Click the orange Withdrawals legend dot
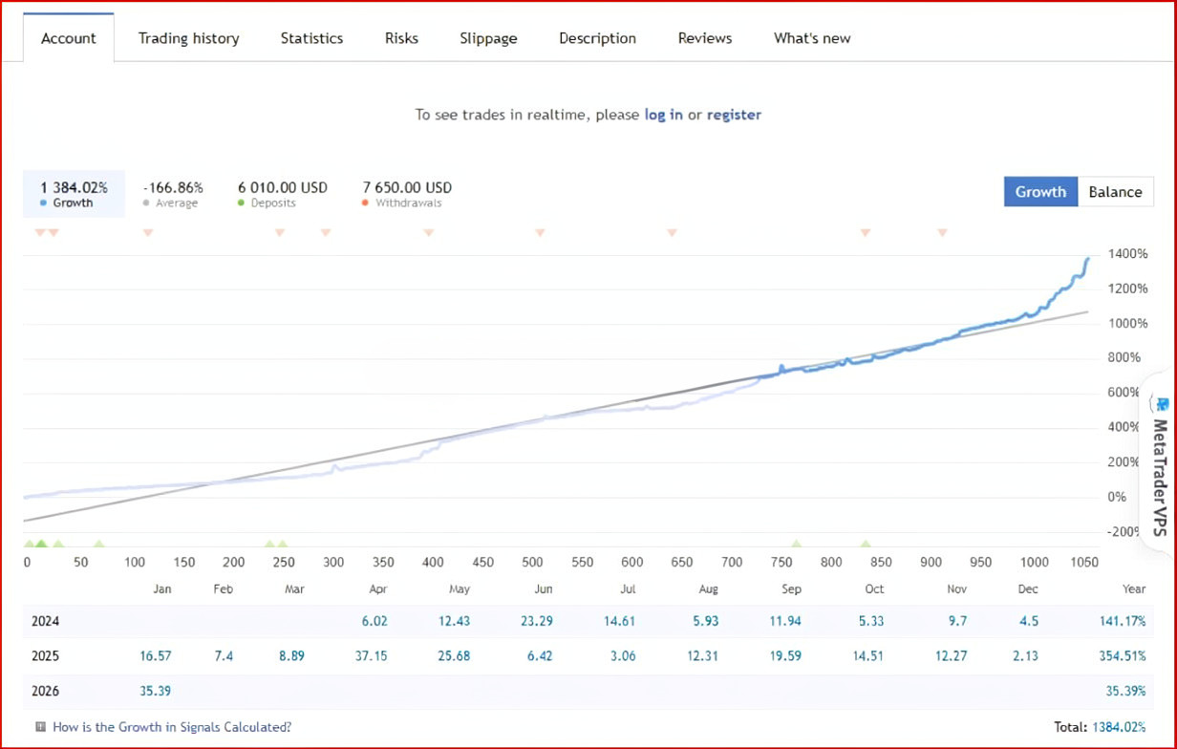Viewport: 1177px width, 749px height. [366, 203]
